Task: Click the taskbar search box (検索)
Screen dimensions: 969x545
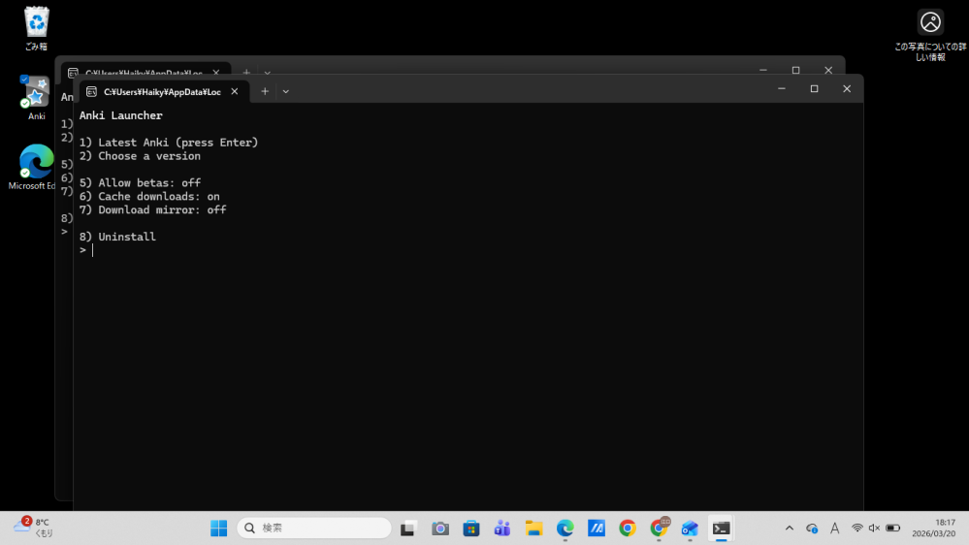Action: pyautogui.click(x=315, y=529)
